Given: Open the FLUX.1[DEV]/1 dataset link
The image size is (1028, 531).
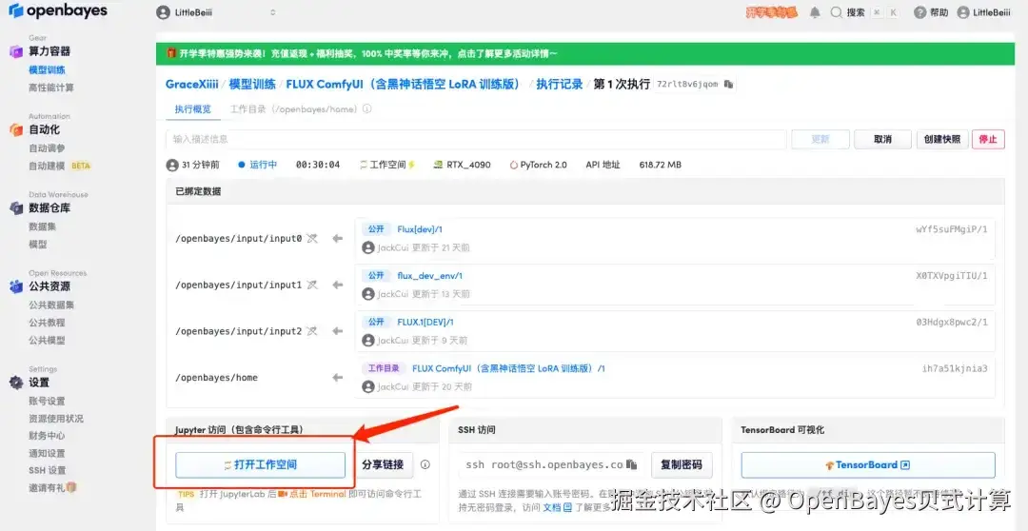Looking at the screenshot, I should coord(425,322).
